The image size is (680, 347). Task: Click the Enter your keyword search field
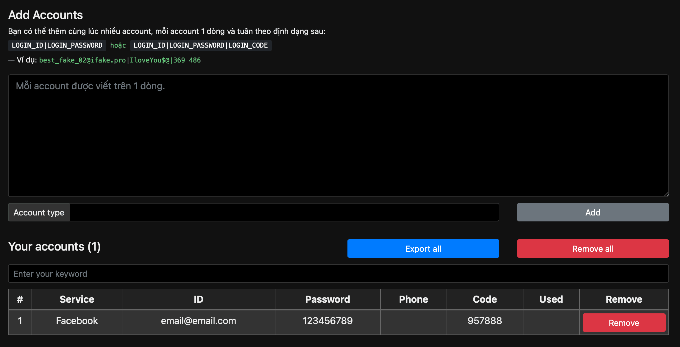coord(338,273)
